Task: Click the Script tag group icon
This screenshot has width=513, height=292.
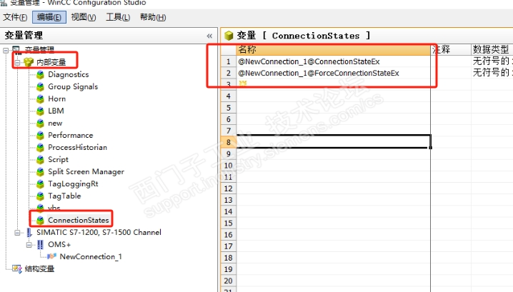Action: point(40,160)
